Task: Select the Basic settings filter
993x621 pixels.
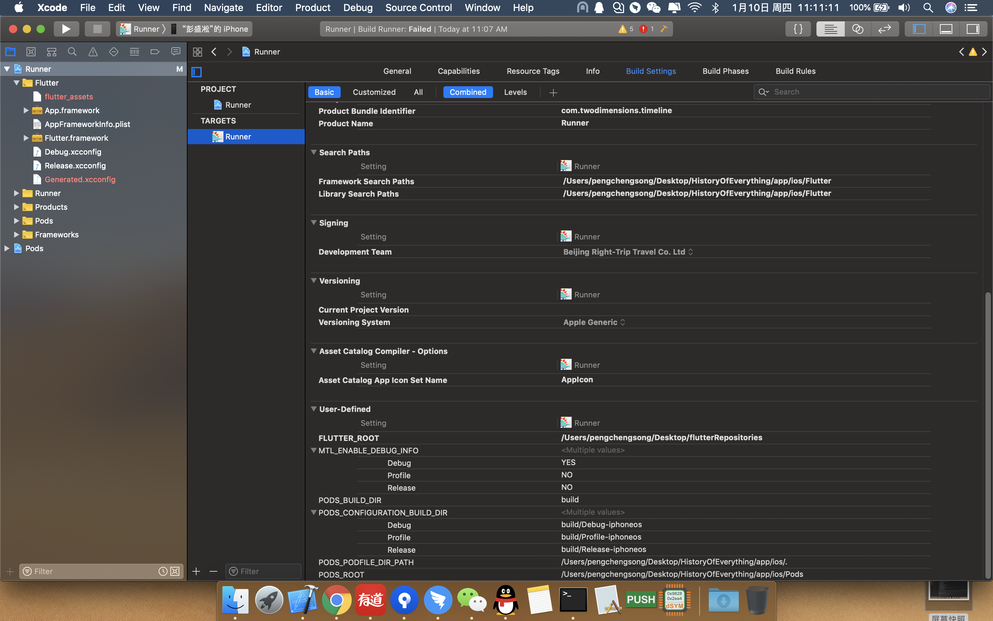Action: (324, 92)
